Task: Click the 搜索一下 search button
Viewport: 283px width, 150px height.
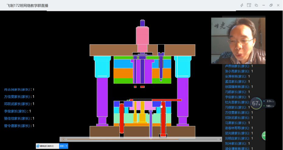Action: [x=64, y=146]
